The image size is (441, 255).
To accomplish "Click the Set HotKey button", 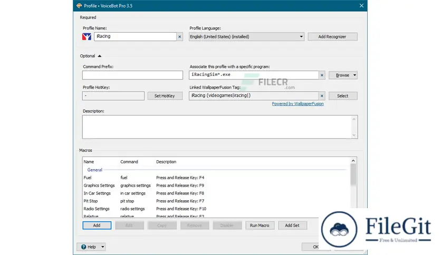I will 165,96.
